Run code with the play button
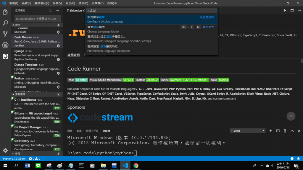Image resolution: width=303 pixels, height=170 pixels. (x=285, y=10)
